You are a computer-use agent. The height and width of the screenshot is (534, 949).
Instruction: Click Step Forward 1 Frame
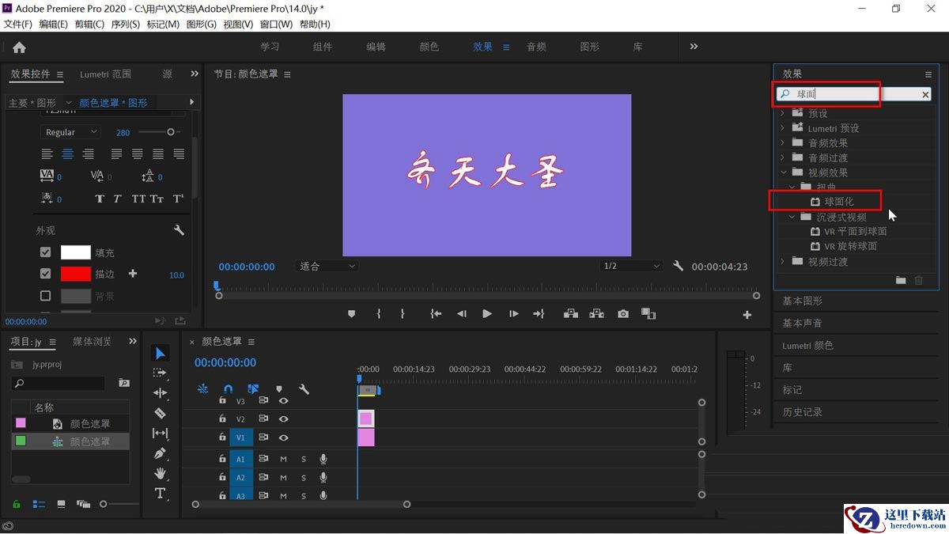[513, 314]
